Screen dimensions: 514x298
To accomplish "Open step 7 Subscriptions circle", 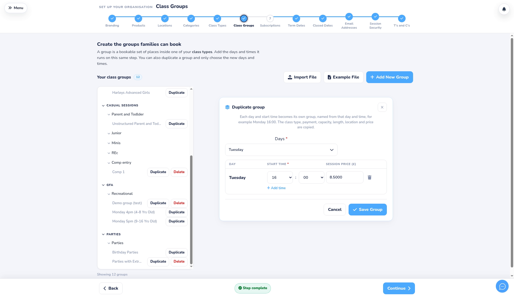I will (x=270, y=18).
